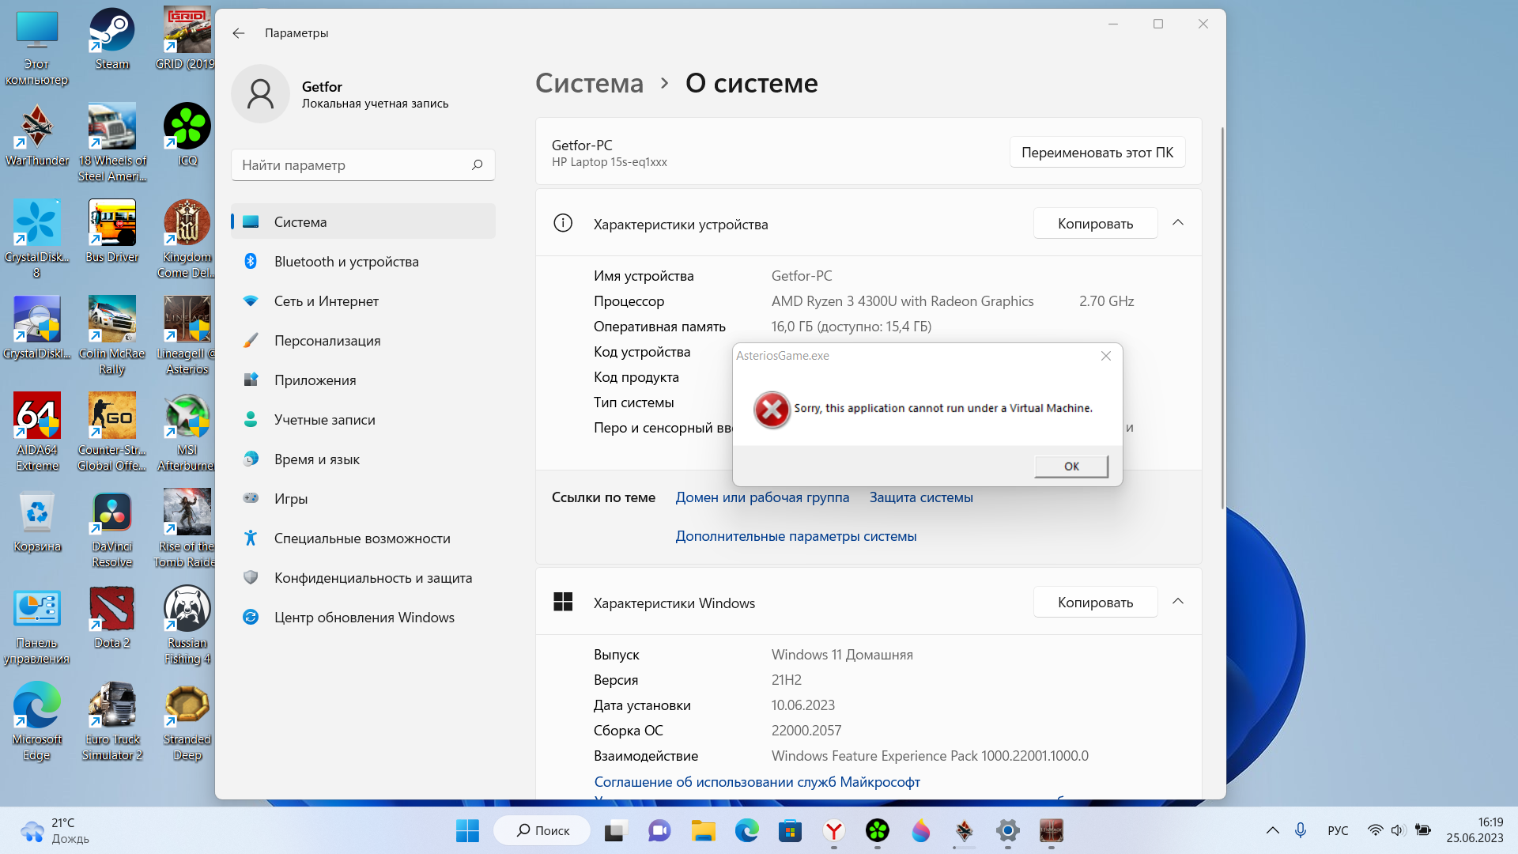Click the Найти параметр search field
This screenshot has height=854, width=1518.
pyautogui.click(x=353, y=165)
